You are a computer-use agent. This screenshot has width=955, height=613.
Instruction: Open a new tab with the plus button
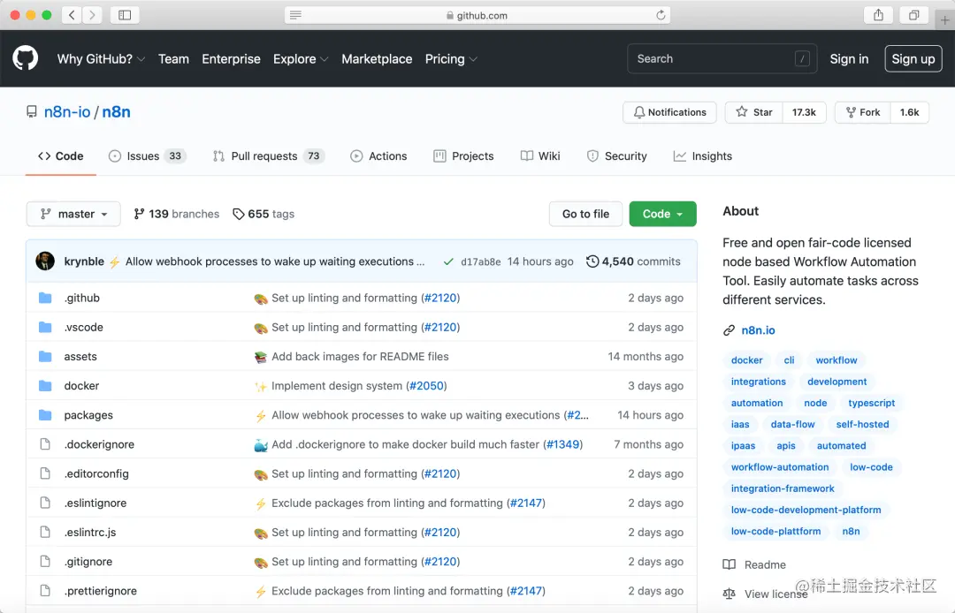coord(944,20)
